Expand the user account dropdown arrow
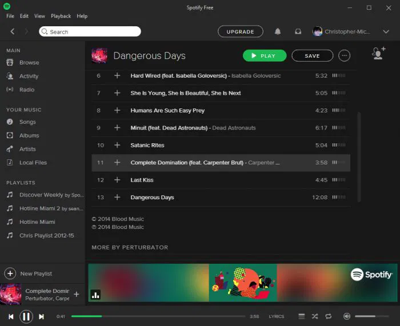The height and width of the screenshot is (326, 400). [386, 31]
